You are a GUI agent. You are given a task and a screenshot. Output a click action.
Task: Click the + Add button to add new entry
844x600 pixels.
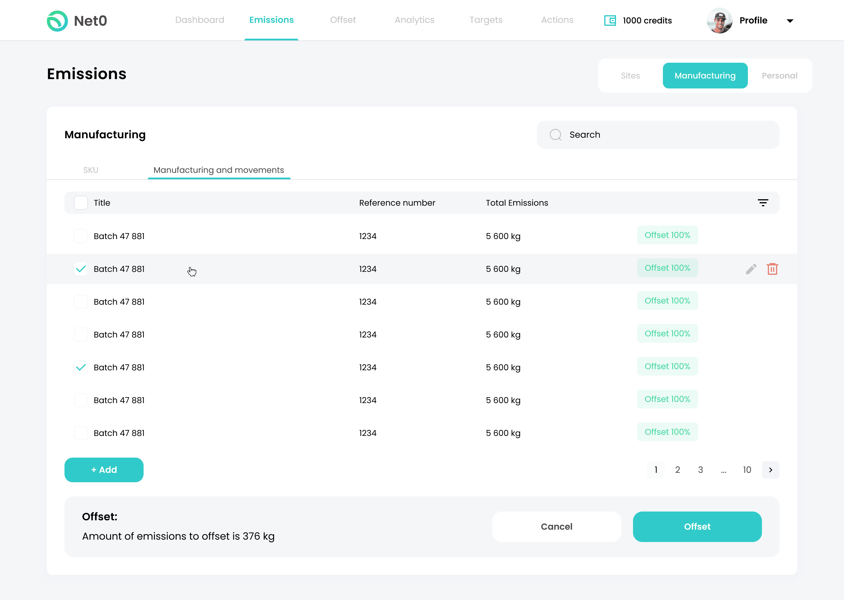tap(104, 469)
